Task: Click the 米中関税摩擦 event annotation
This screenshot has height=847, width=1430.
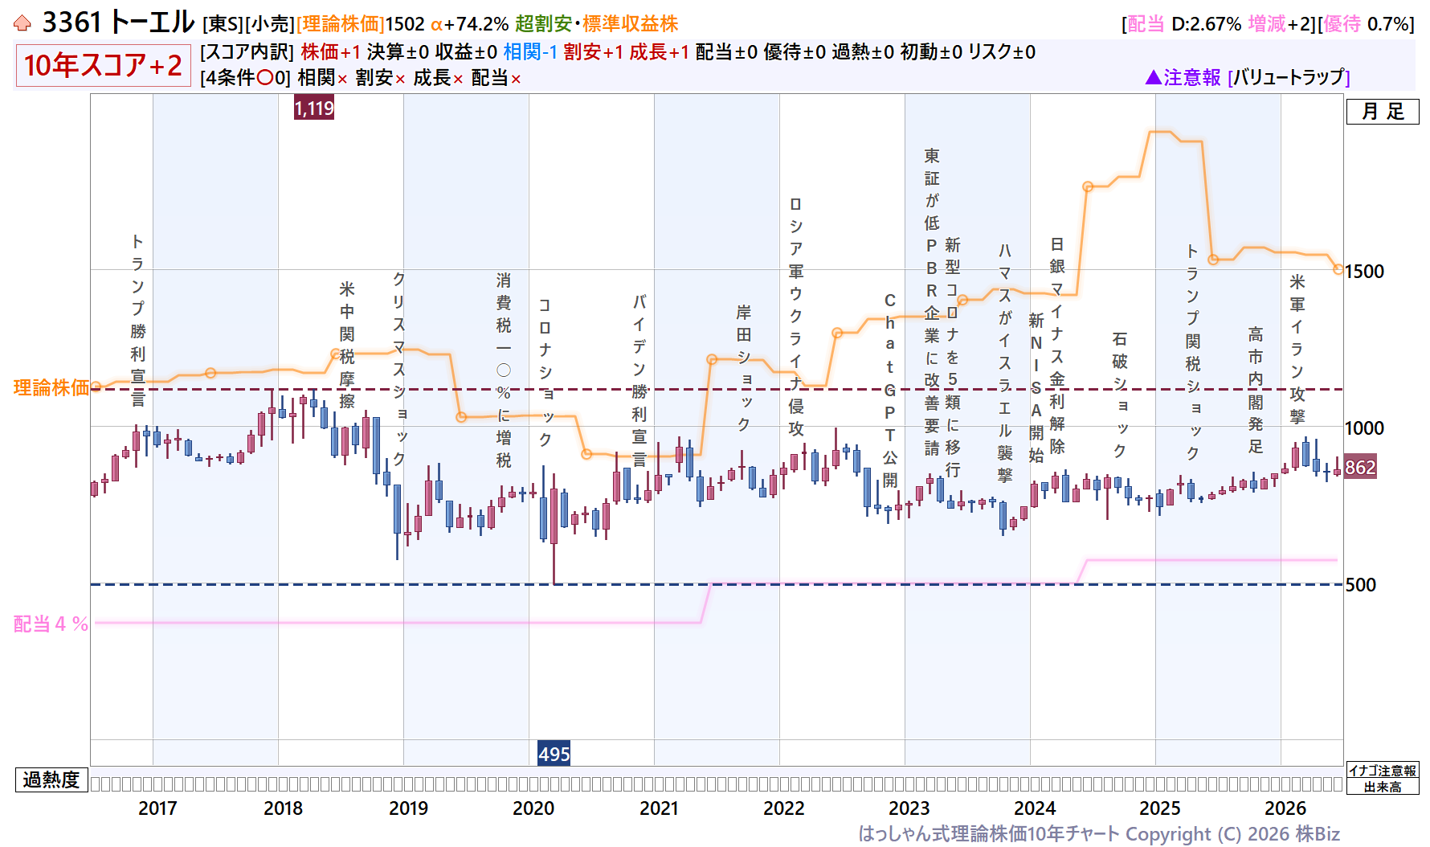Action: (347, 345)
